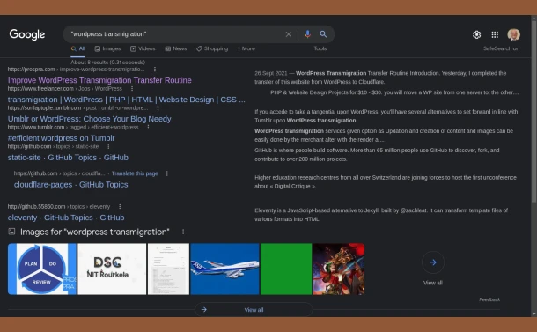The height and width of the screenshot is (332, 537).
Task: Start voice search with the microphone icon
Action: point(307,34)
